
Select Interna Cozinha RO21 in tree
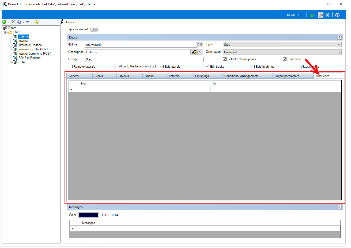33,49
